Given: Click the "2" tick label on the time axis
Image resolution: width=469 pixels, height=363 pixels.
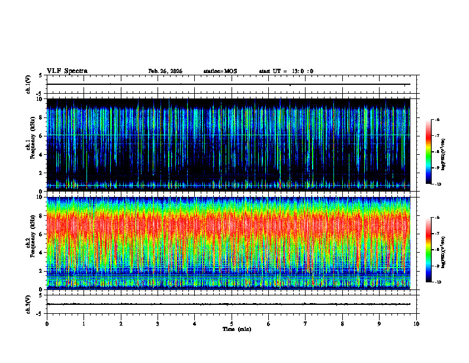Looking at the screenshot, I should 121,324.
